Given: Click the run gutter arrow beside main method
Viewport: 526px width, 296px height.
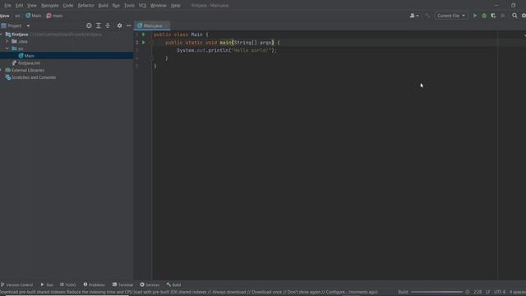Looking at the screenshot, I should (144, 43).
